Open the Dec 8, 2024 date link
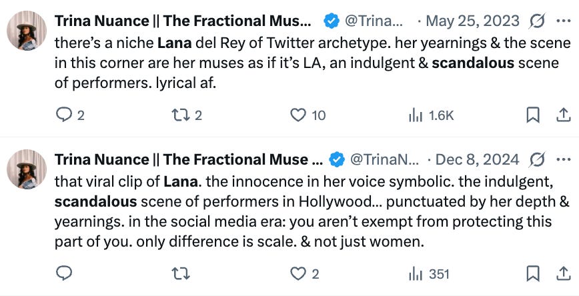Viewport: 579px width, 296px height. tap(477, 160)
